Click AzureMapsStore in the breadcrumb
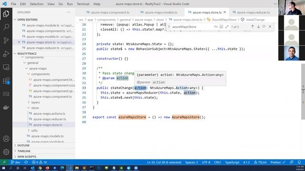This screenshot has width=305, height=171. [x=224, y=19]
